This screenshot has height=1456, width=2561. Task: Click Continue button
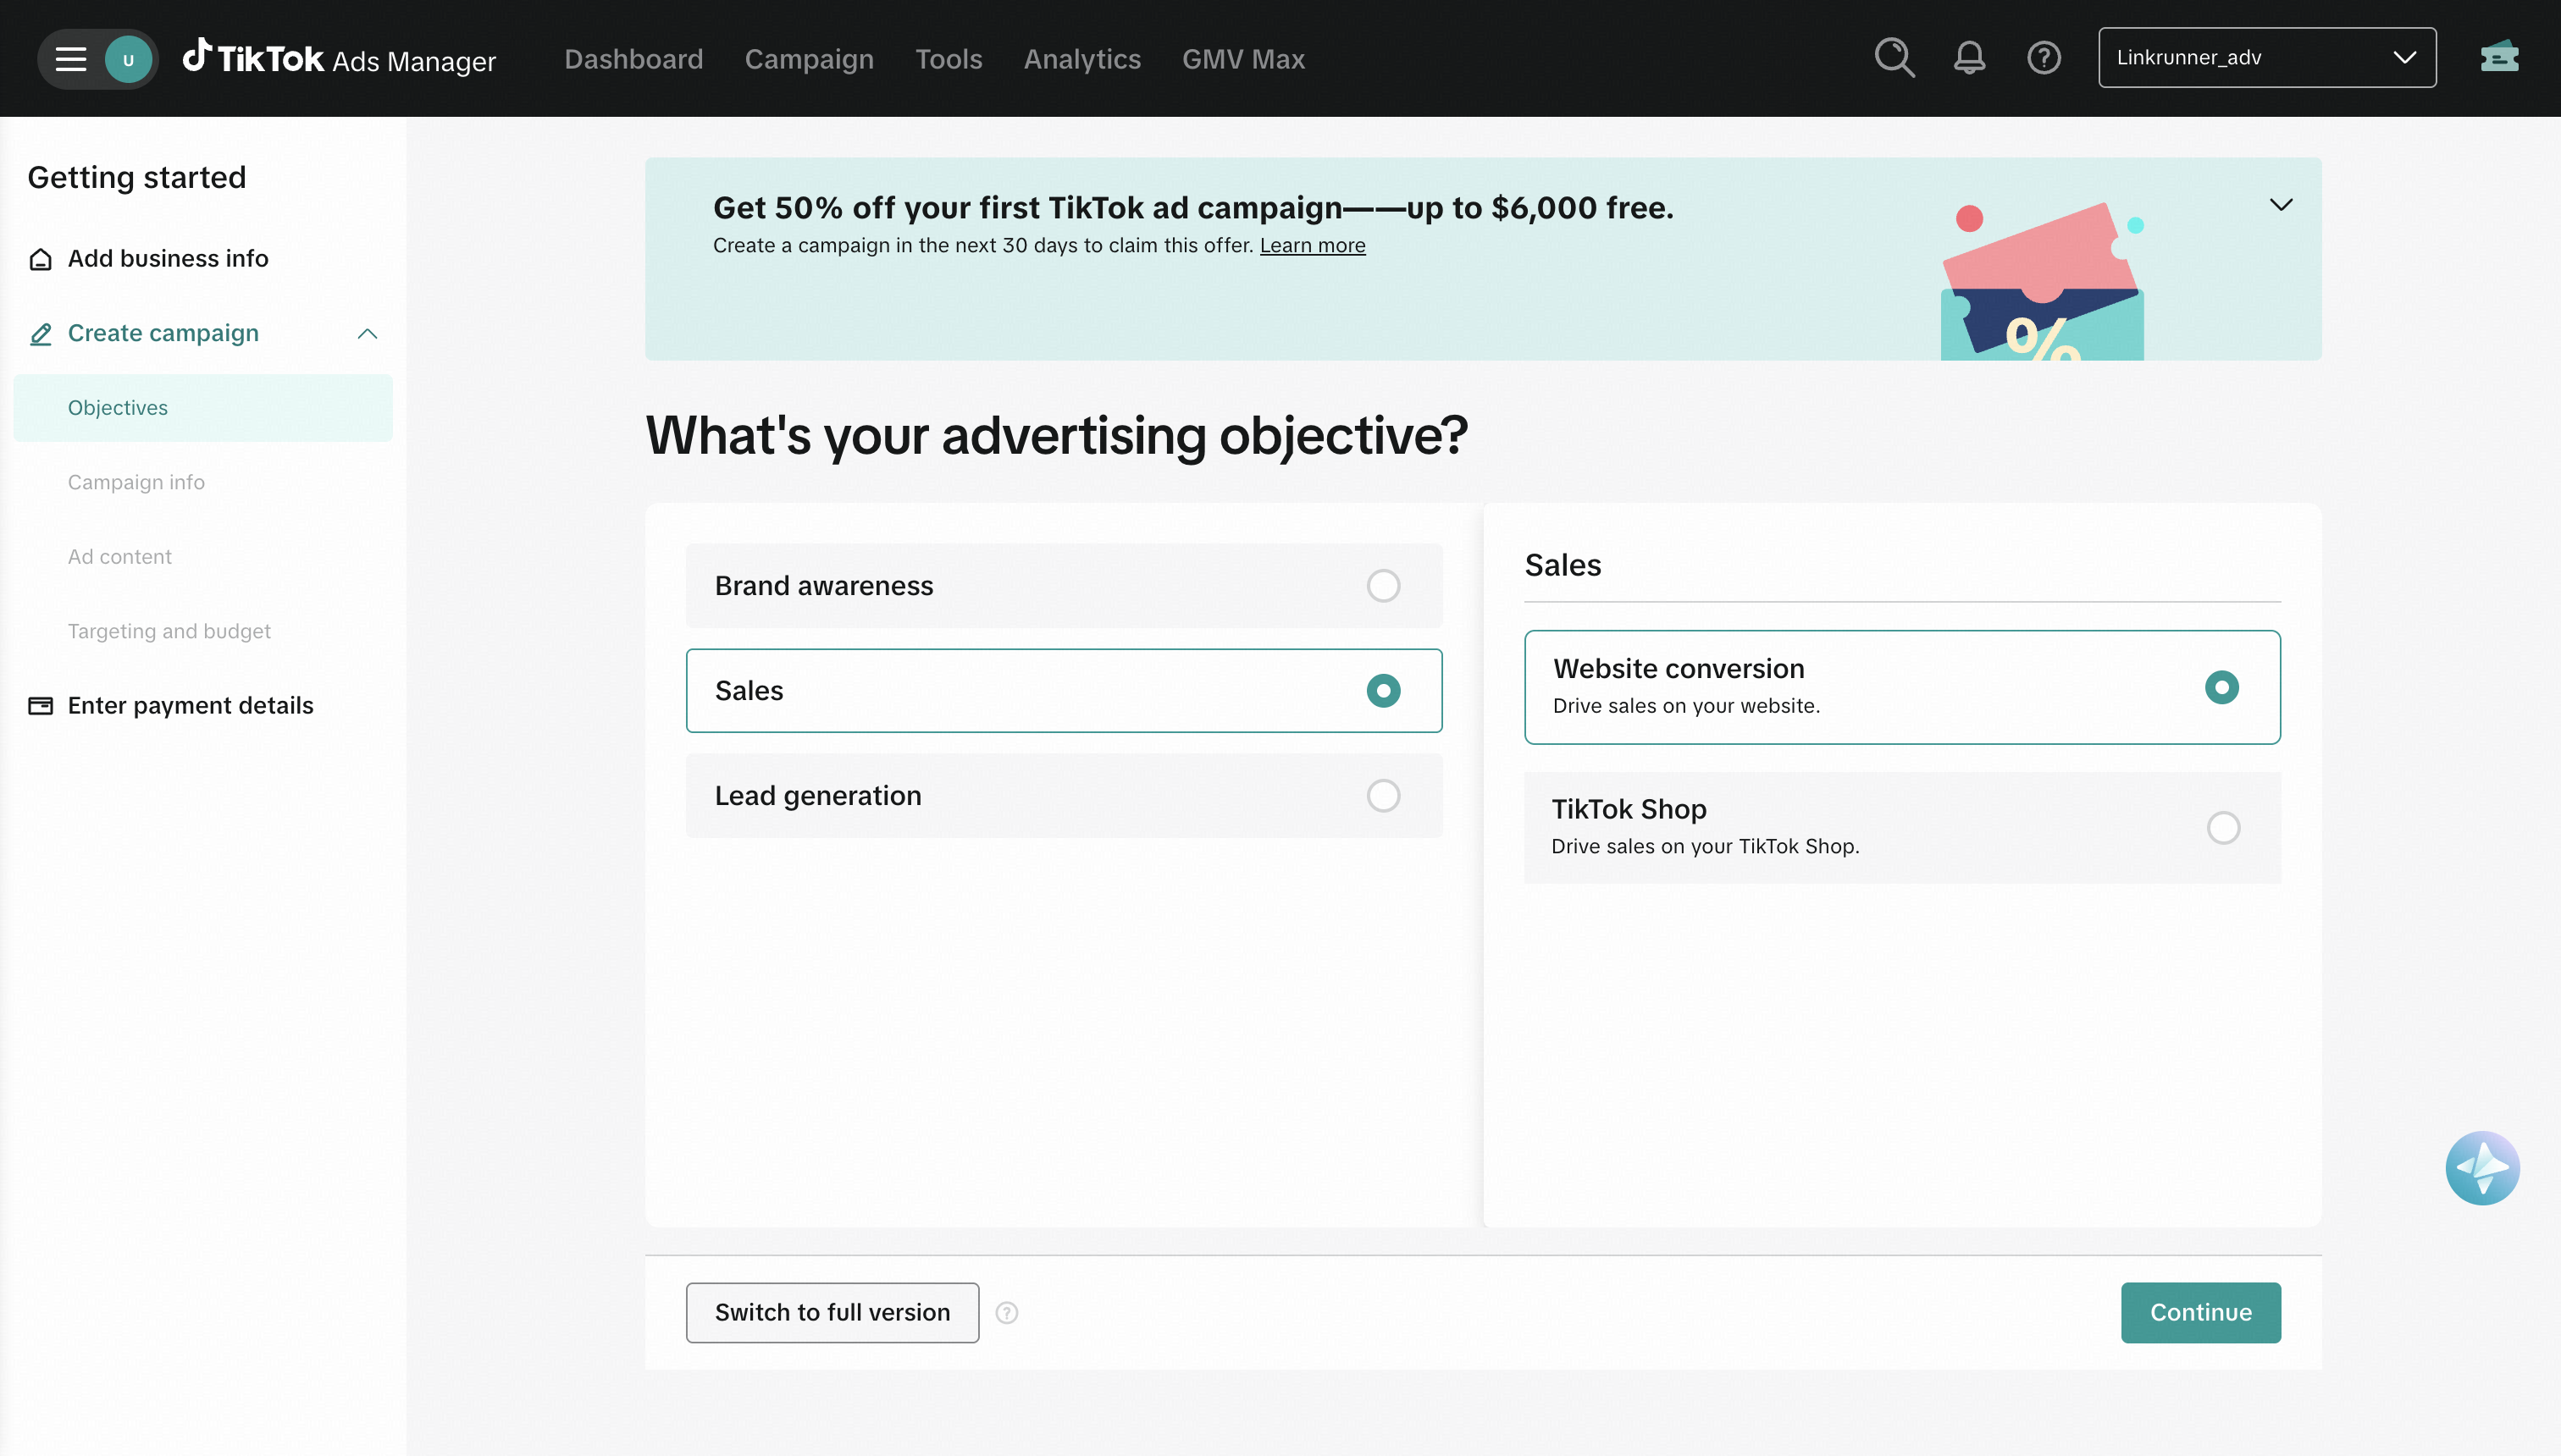coord(2200,1313)
